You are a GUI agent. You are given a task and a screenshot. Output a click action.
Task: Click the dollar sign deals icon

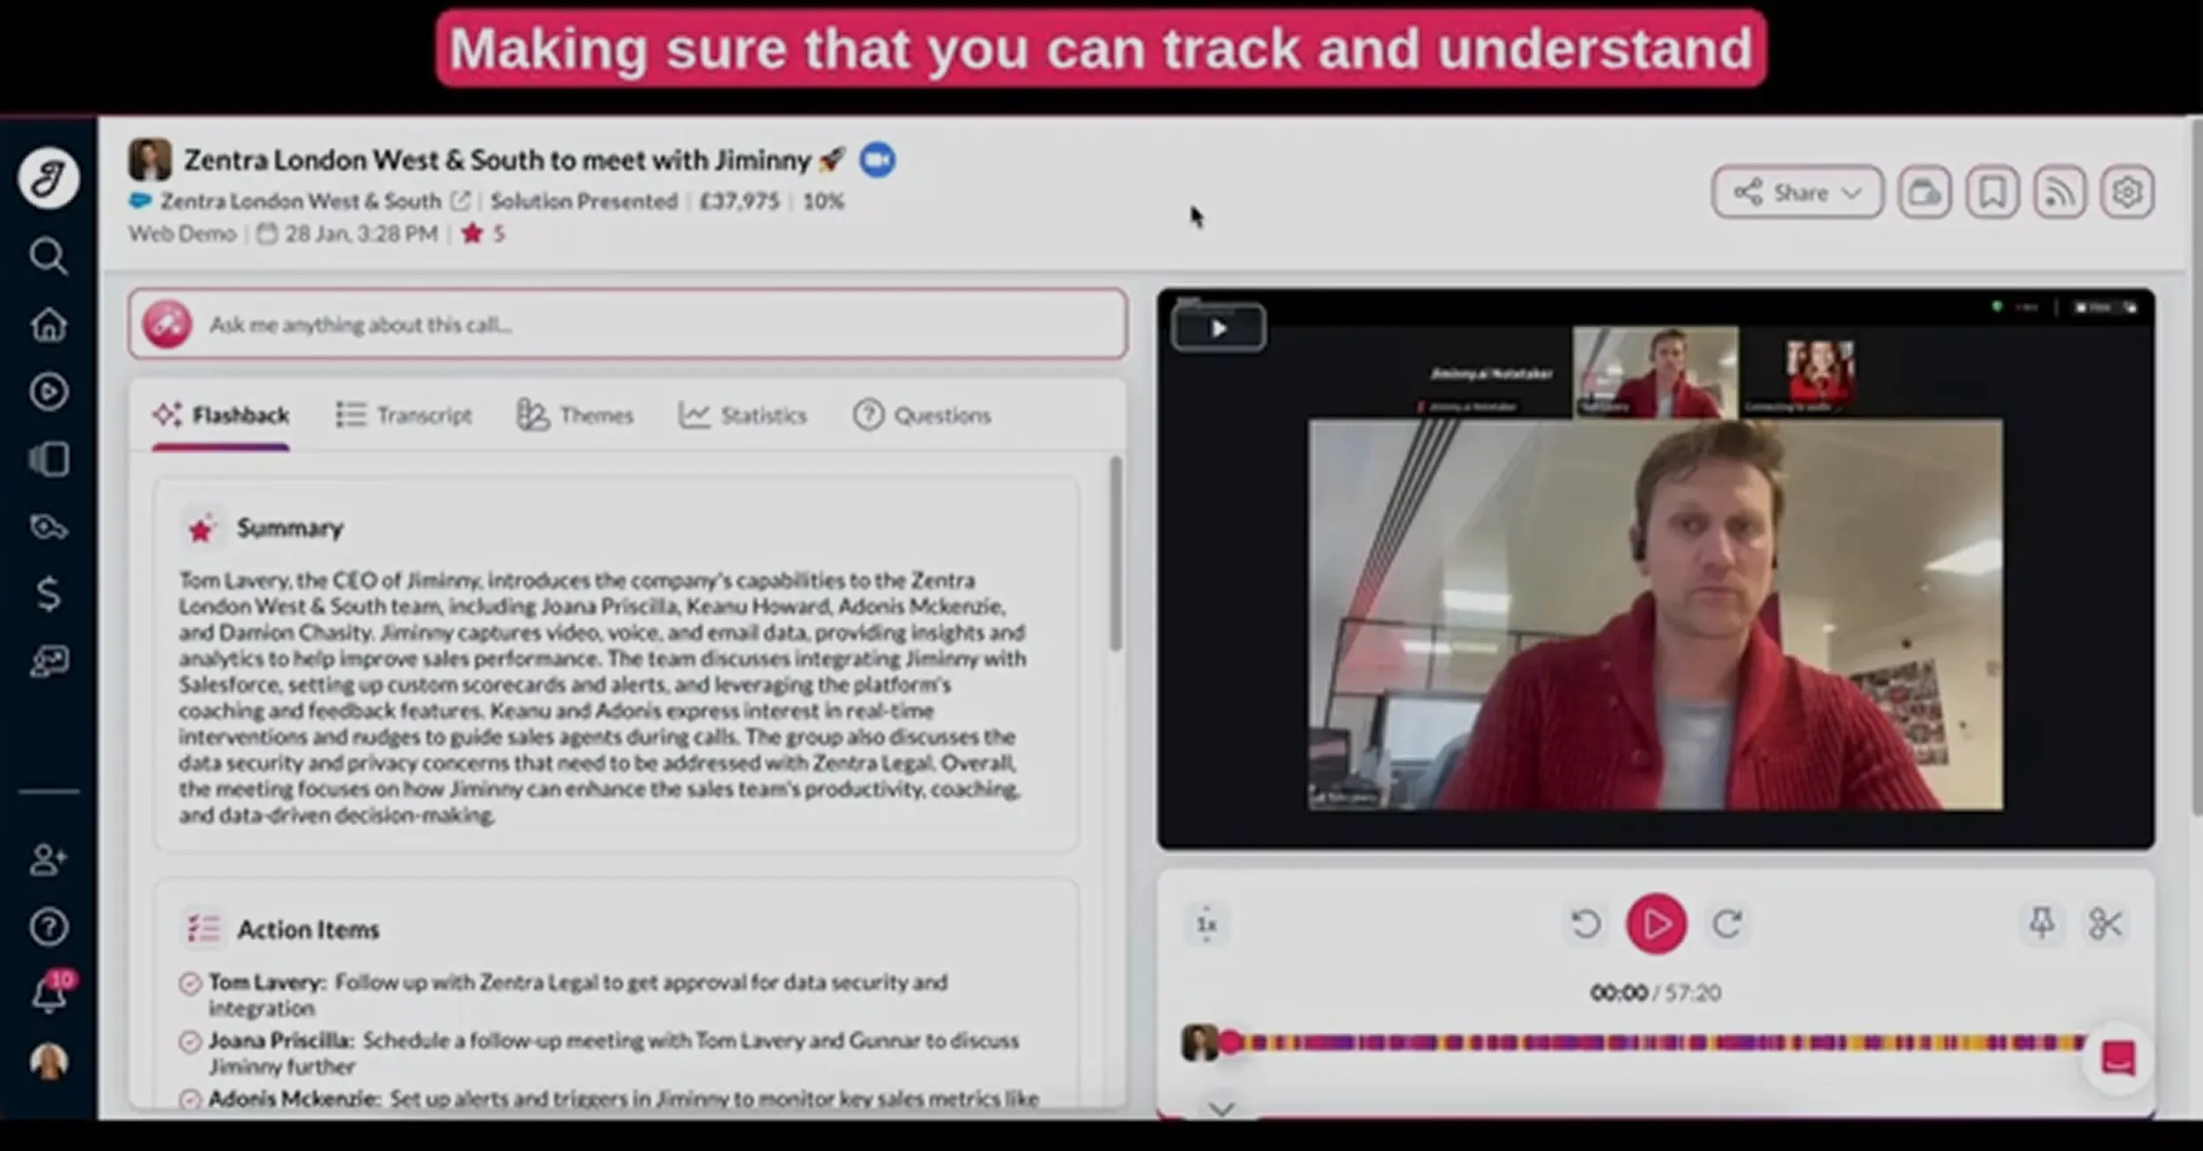(48, 594)
